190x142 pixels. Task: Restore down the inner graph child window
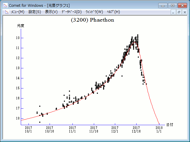pos(179,12)
